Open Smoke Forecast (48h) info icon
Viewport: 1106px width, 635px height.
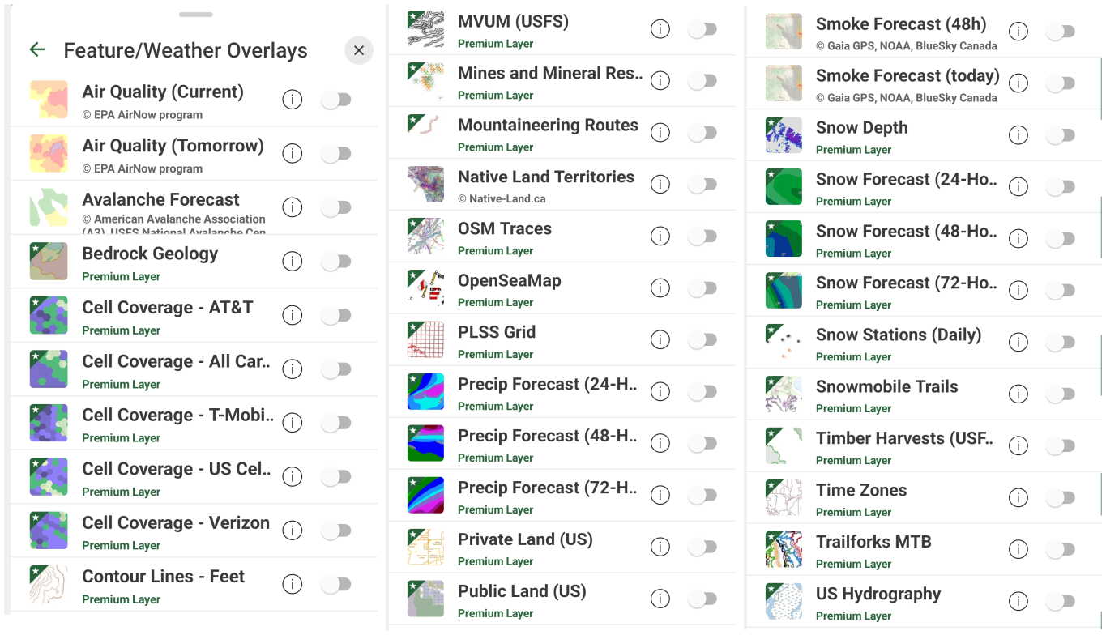coord(1018,32)
